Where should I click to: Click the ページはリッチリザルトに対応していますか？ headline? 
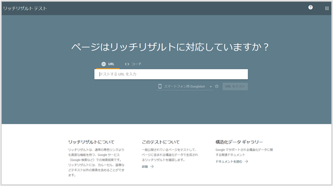coord(170,47)
